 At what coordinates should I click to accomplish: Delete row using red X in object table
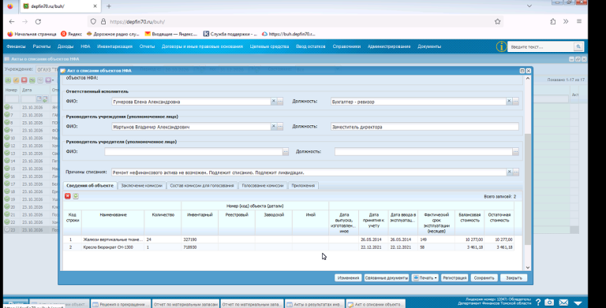pos(68,196)
